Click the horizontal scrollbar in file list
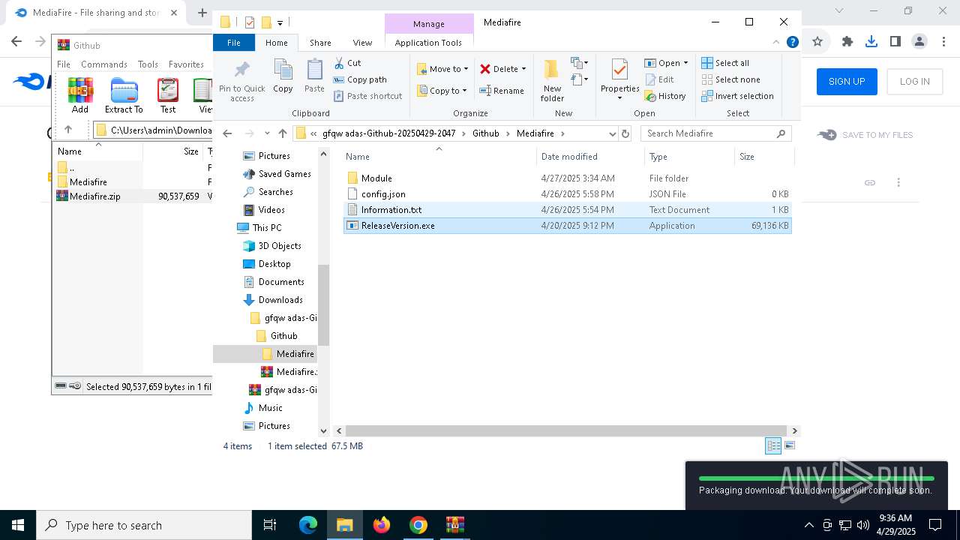960x540 pixels. tap(566, 431)
